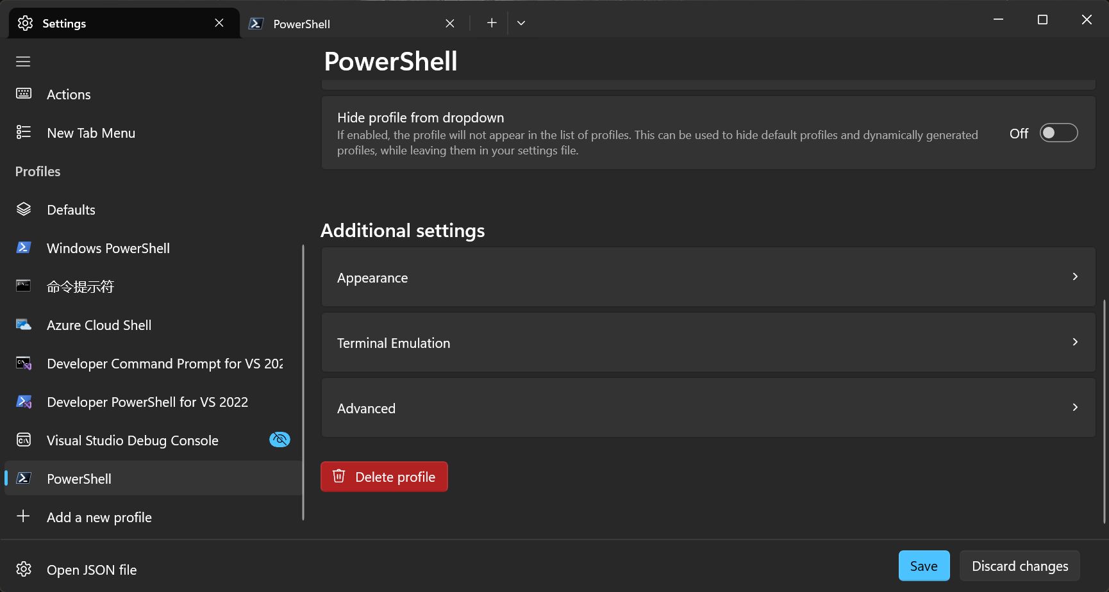The height and width of the screenshot is (592, 1109).
Task: Open the New Tab Menu page
Action: pos(153,133)
